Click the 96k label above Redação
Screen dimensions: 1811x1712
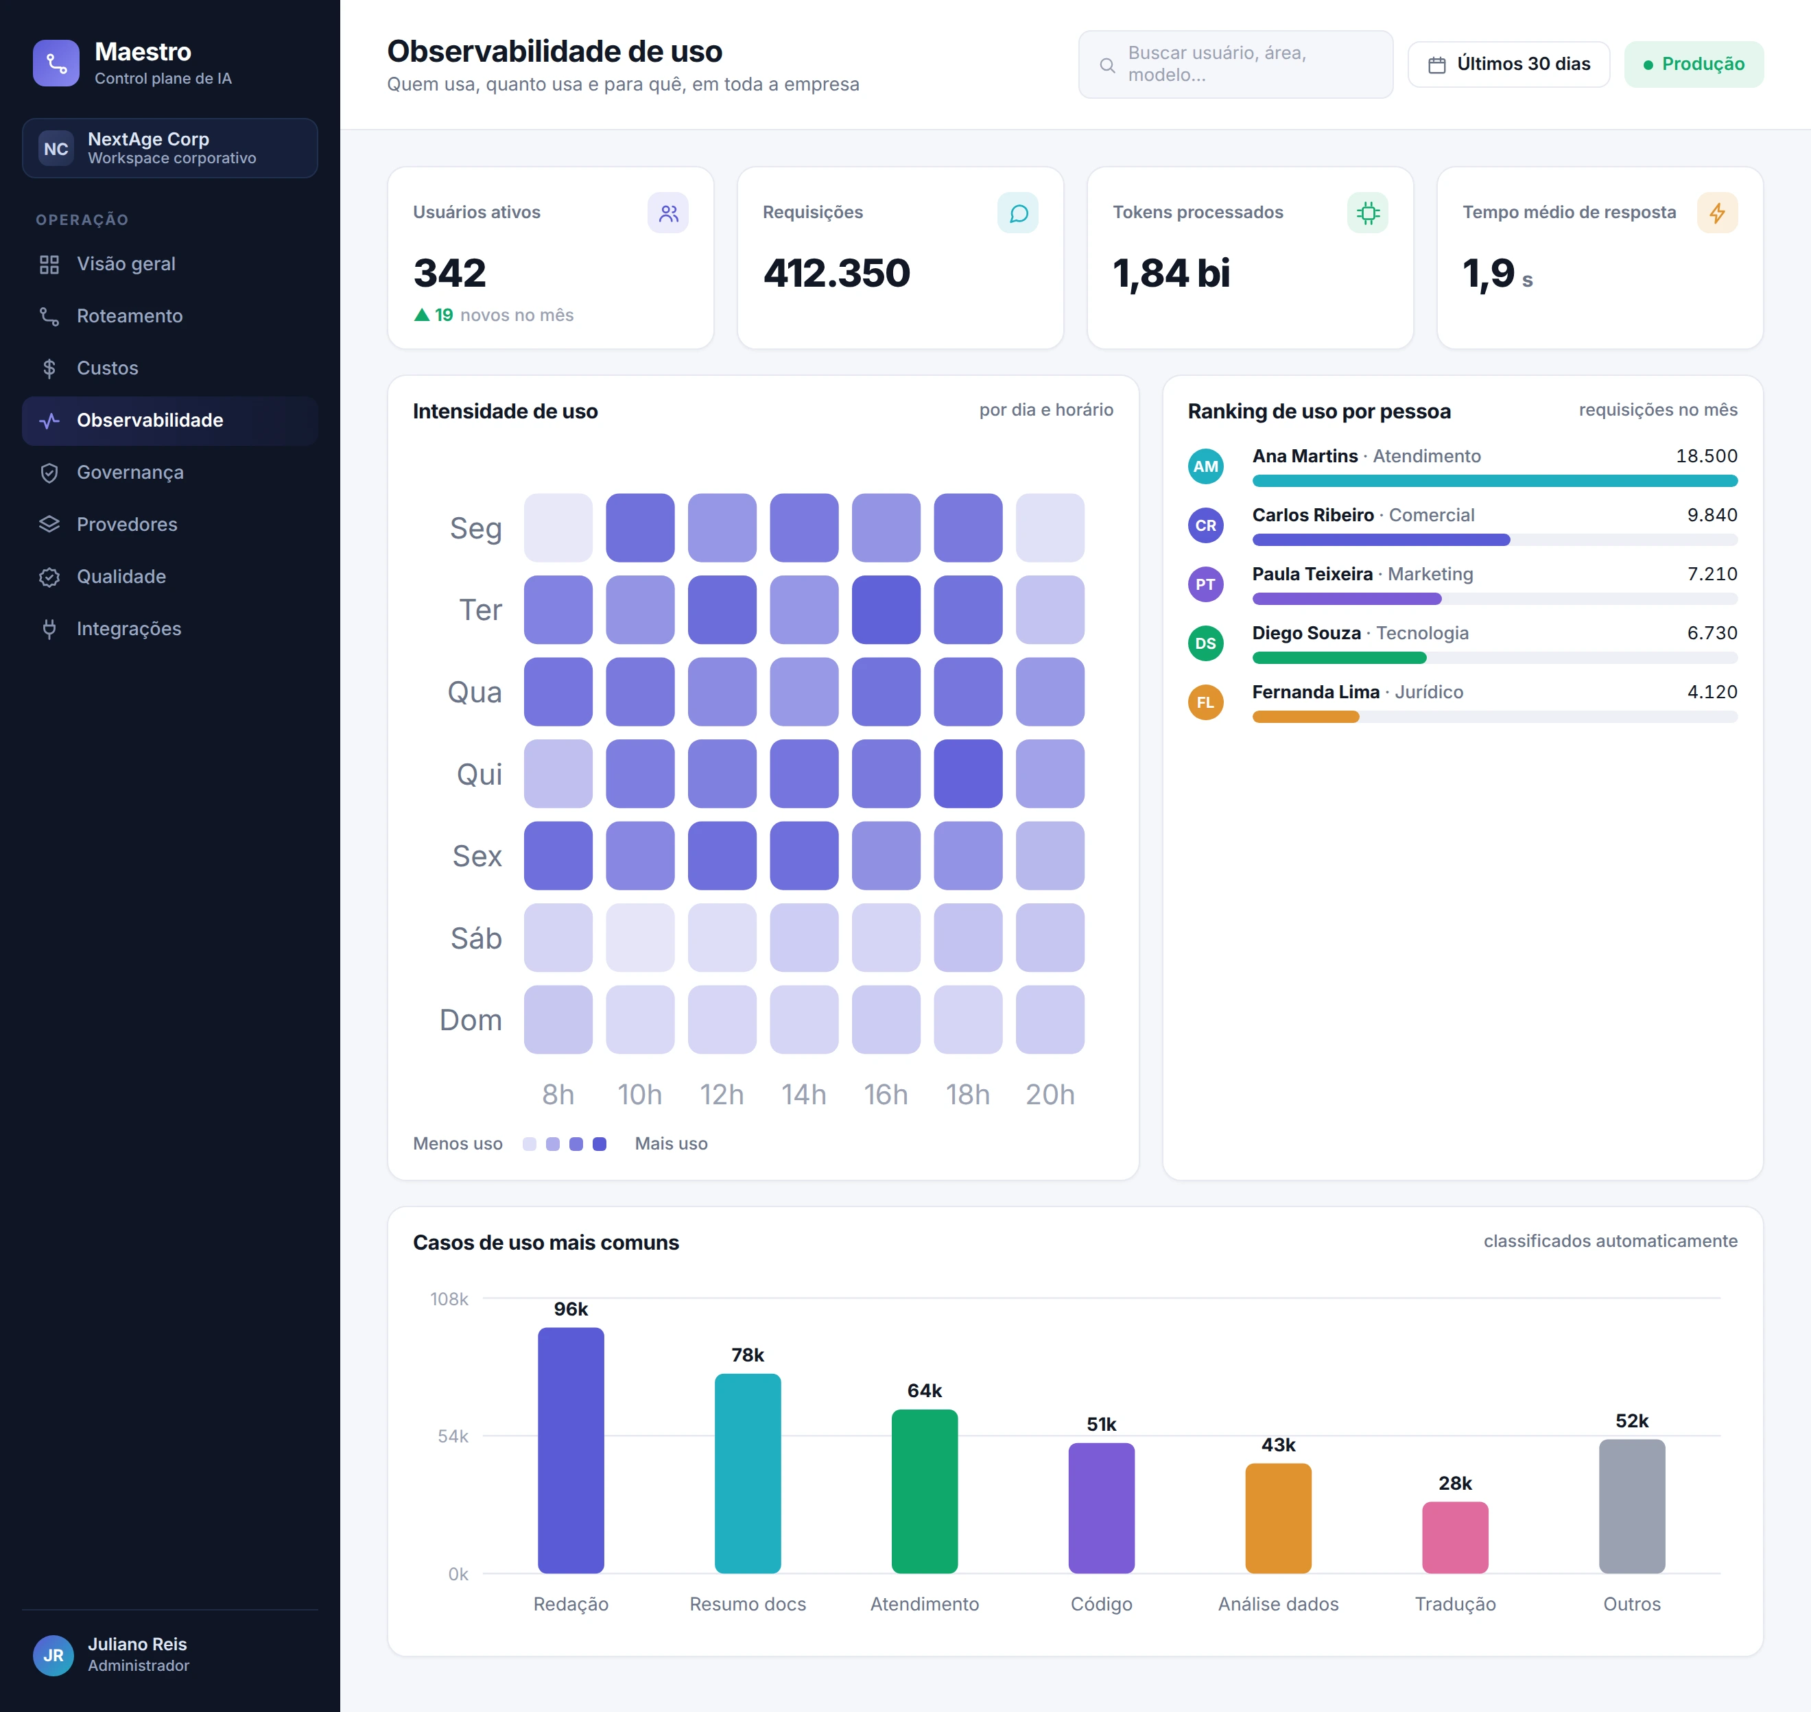click(571, 1309)
